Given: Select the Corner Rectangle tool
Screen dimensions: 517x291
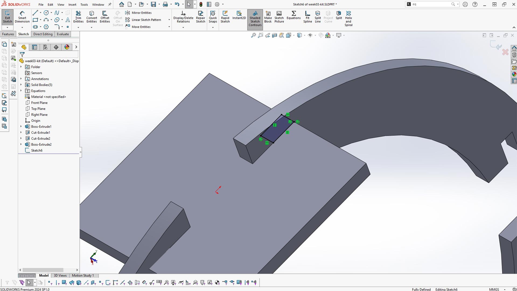Looking at the screenshot, I should [x=35, y=20].
